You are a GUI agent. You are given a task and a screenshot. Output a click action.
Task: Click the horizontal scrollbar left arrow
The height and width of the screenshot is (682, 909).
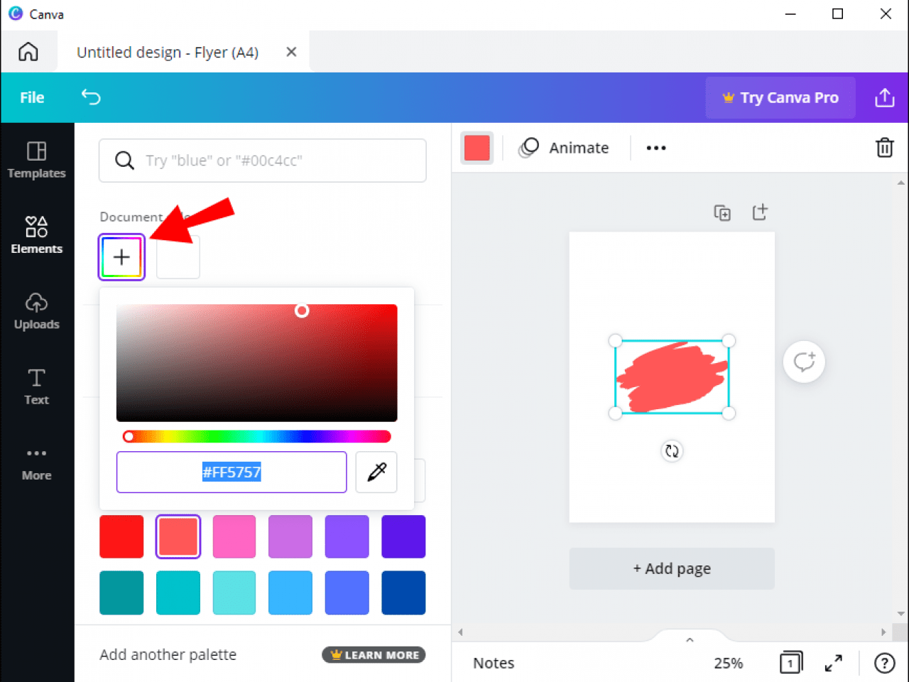pyautogui.click(x=460, y=632)
